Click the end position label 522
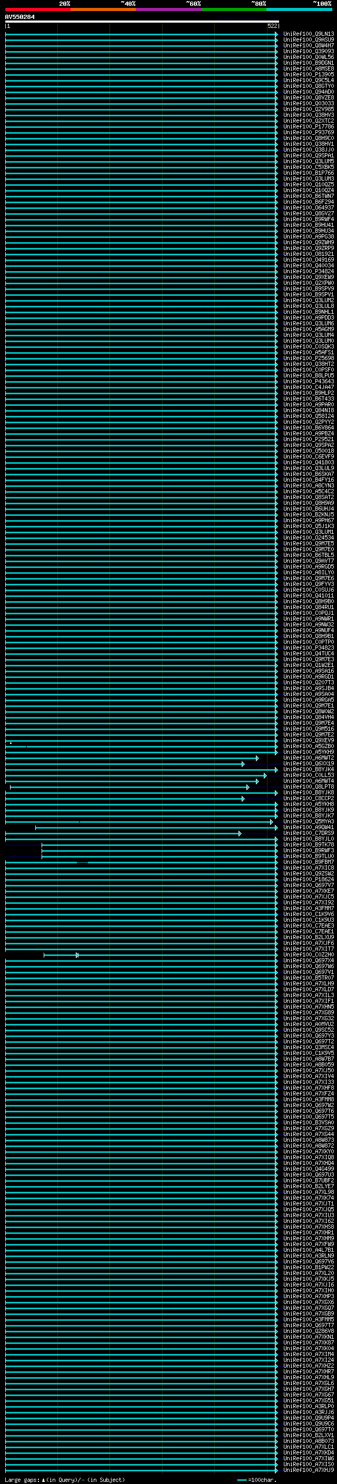The width and height of the screenshot is (337, 1484). (x=272, y=26)
